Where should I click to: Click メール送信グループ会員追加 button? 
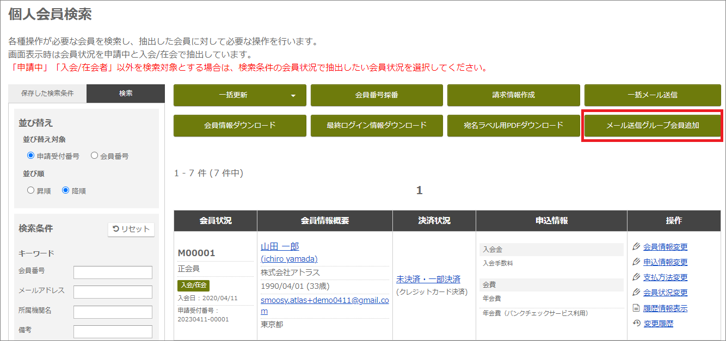[x=653, y=126]
